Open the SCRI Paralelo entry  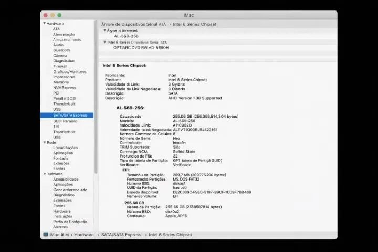(65, 121)
